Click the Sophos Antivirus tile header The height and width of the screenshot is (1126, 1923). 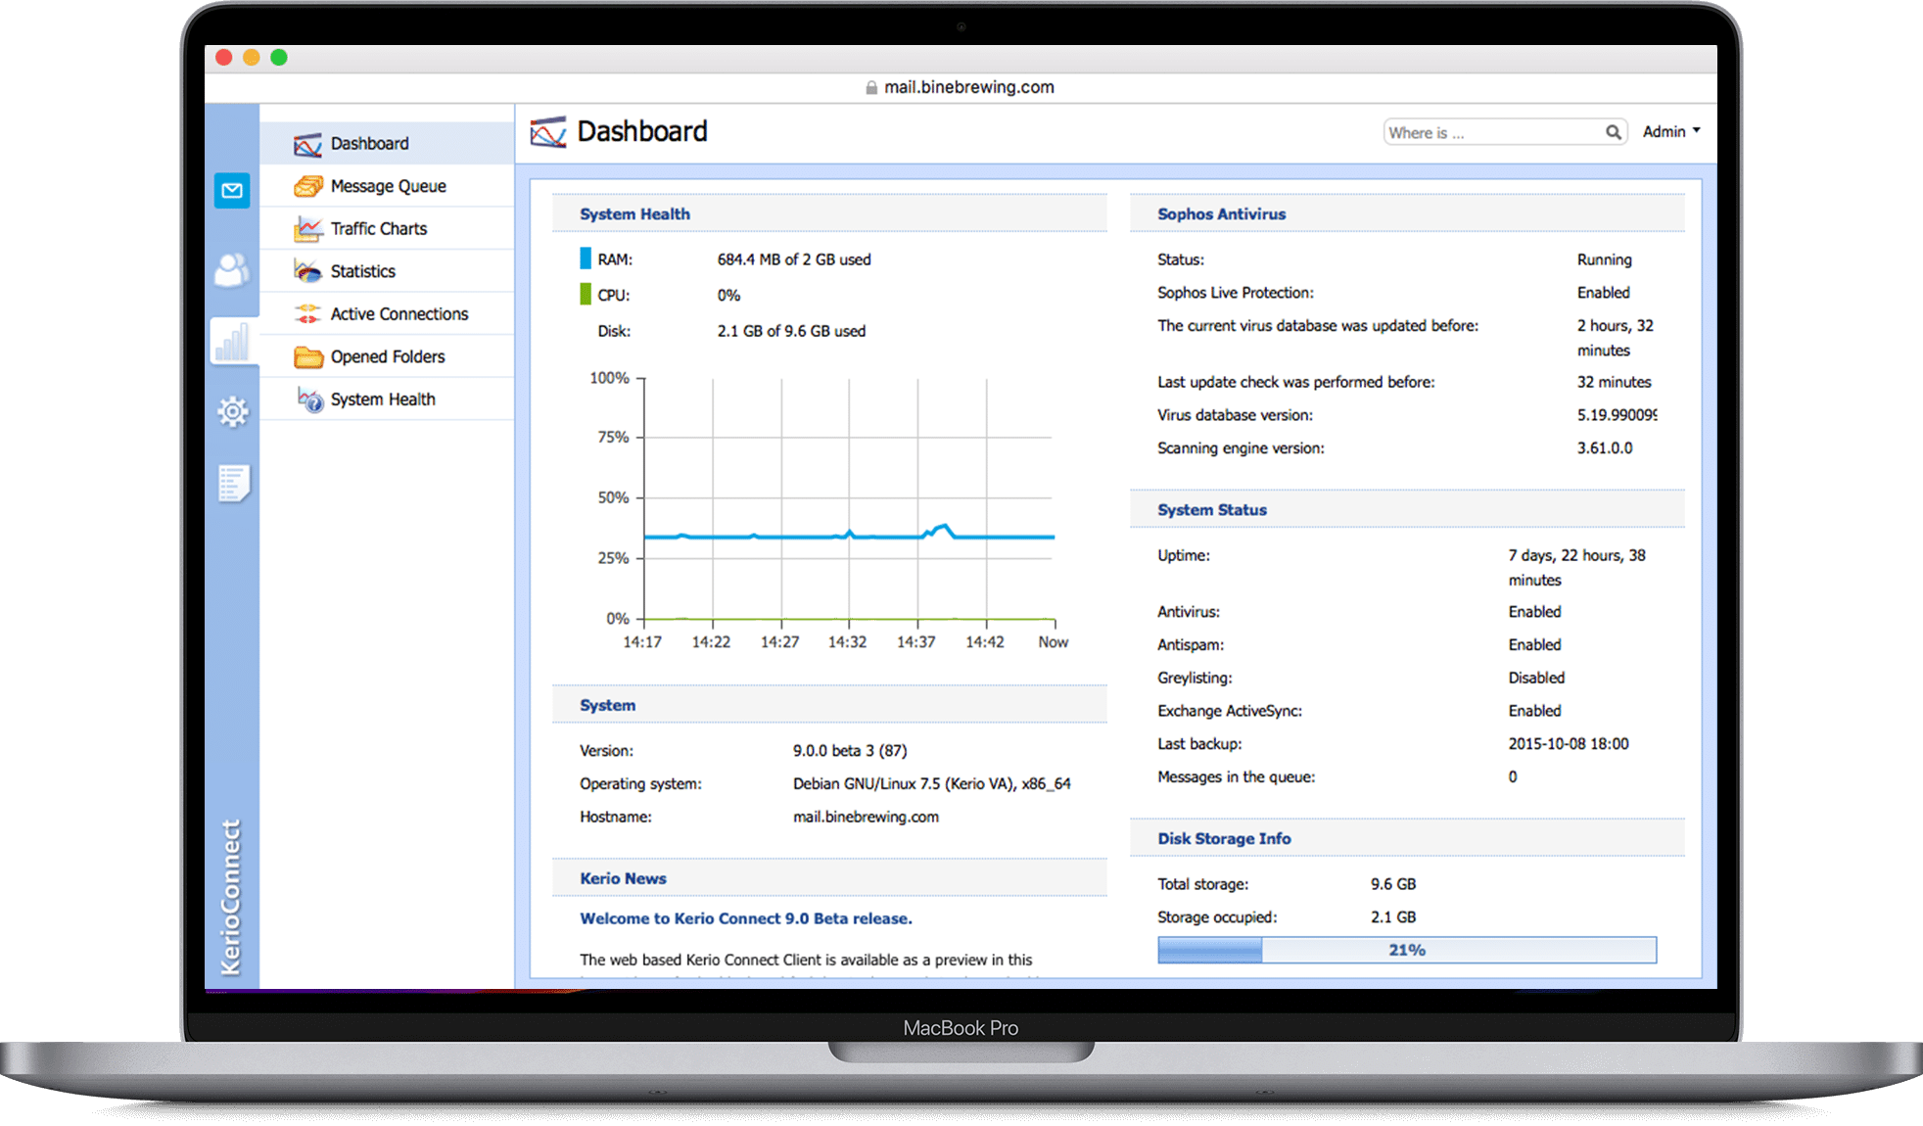pos(1407,213)
